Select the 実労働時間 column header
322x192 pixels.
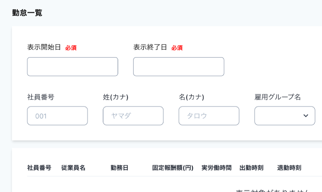[216, 168]
